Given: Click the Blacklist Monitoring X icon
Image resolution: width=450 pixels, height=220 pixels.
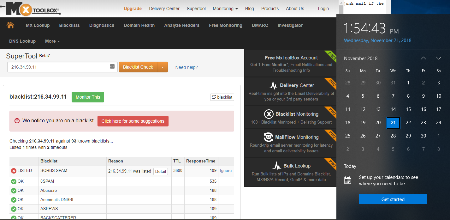Looking at the screenshot, I should 269,114.
